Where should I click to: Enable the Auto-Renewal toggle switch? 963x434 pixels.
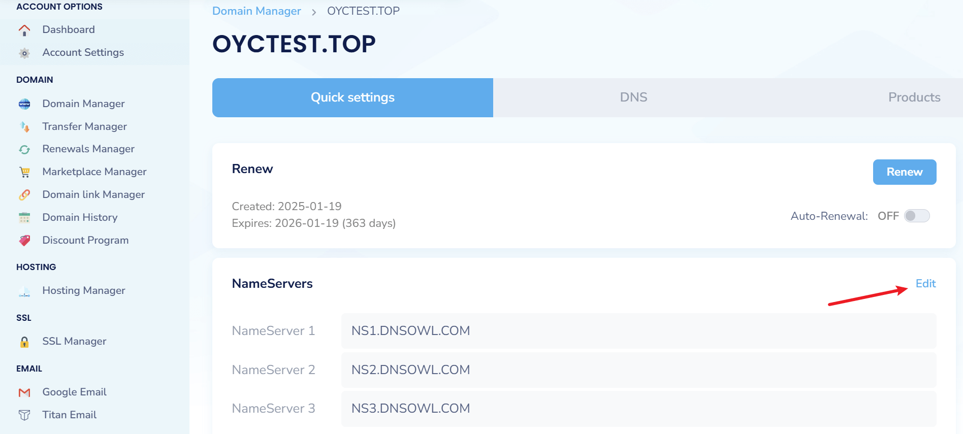pos(916,216)
